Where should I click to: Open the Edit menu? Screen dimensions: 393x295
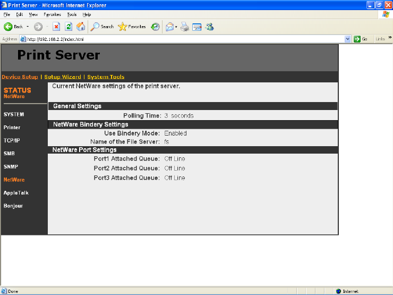tap(20, 14)
